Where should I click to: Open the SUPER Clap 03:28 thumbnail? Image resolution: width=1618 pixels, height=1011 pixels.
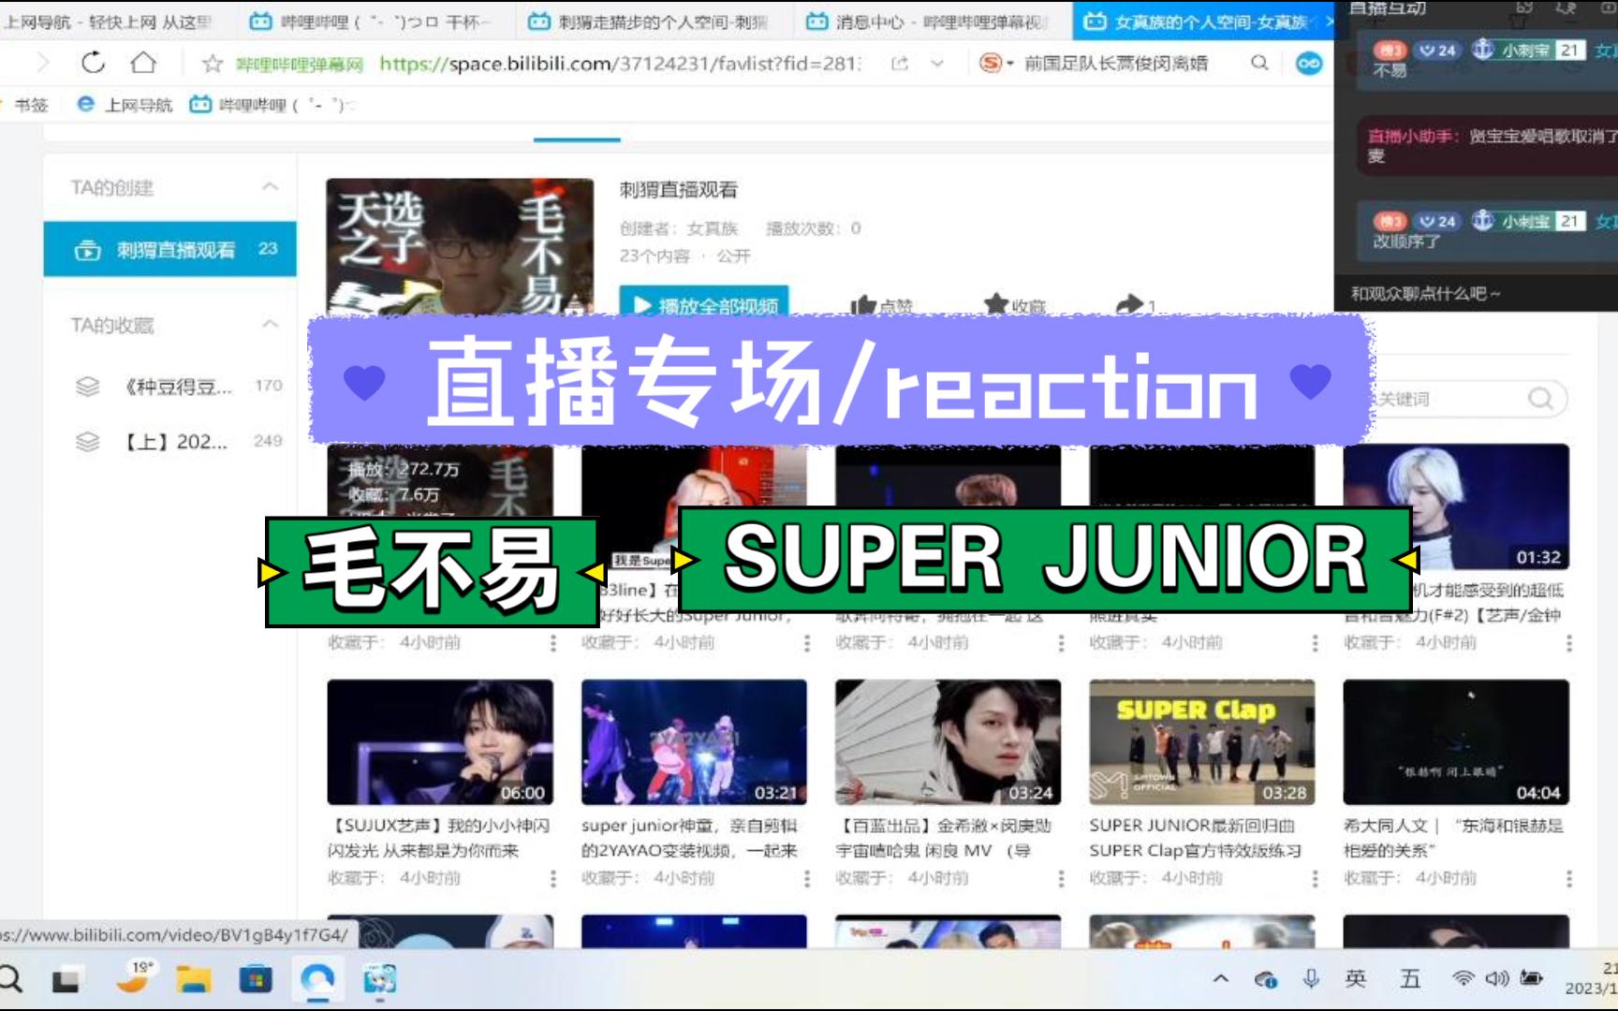pyautogui.click(x=1202, y=742)
